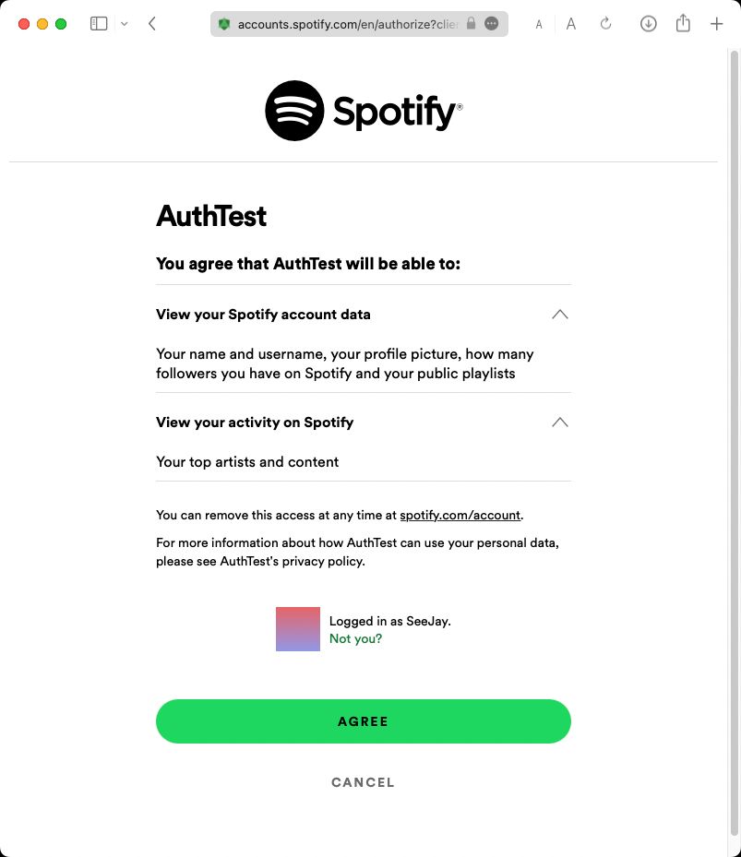The width and height of the screenshot is (741, 857).
Task: Open a new tab
Action: [717, 23]
